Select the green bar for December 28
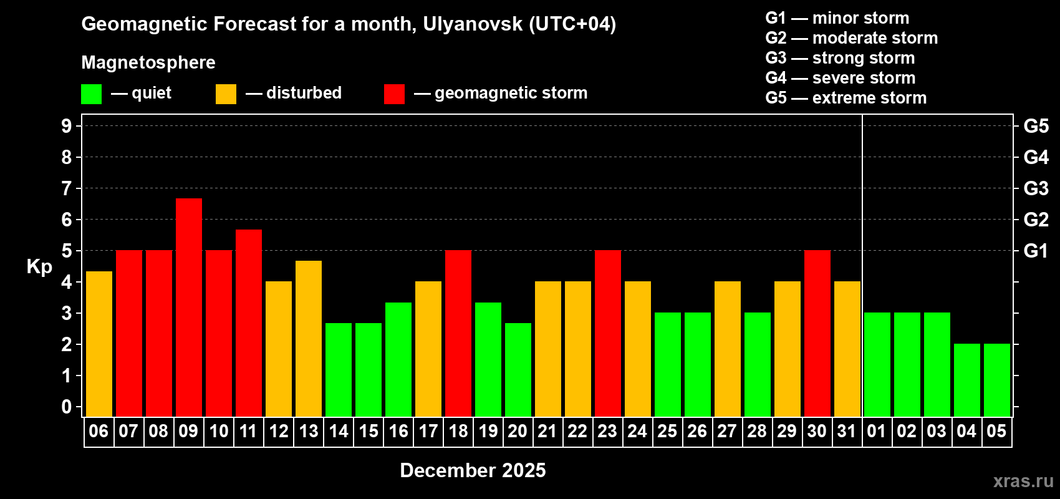 pyautogui.click(x=758, y=365)
